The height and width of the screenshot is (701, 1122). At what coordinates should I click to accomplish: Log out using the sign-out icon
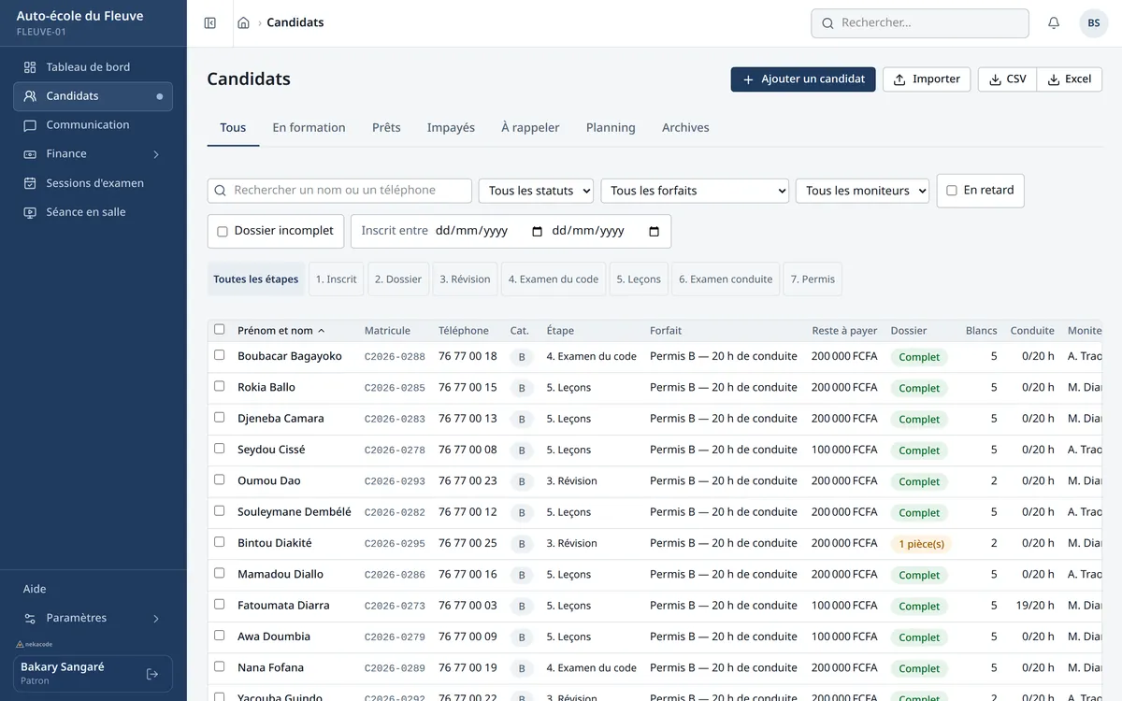coord(152,674)
